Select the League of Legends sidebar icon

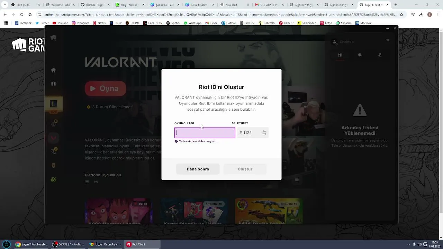point(53,104)
